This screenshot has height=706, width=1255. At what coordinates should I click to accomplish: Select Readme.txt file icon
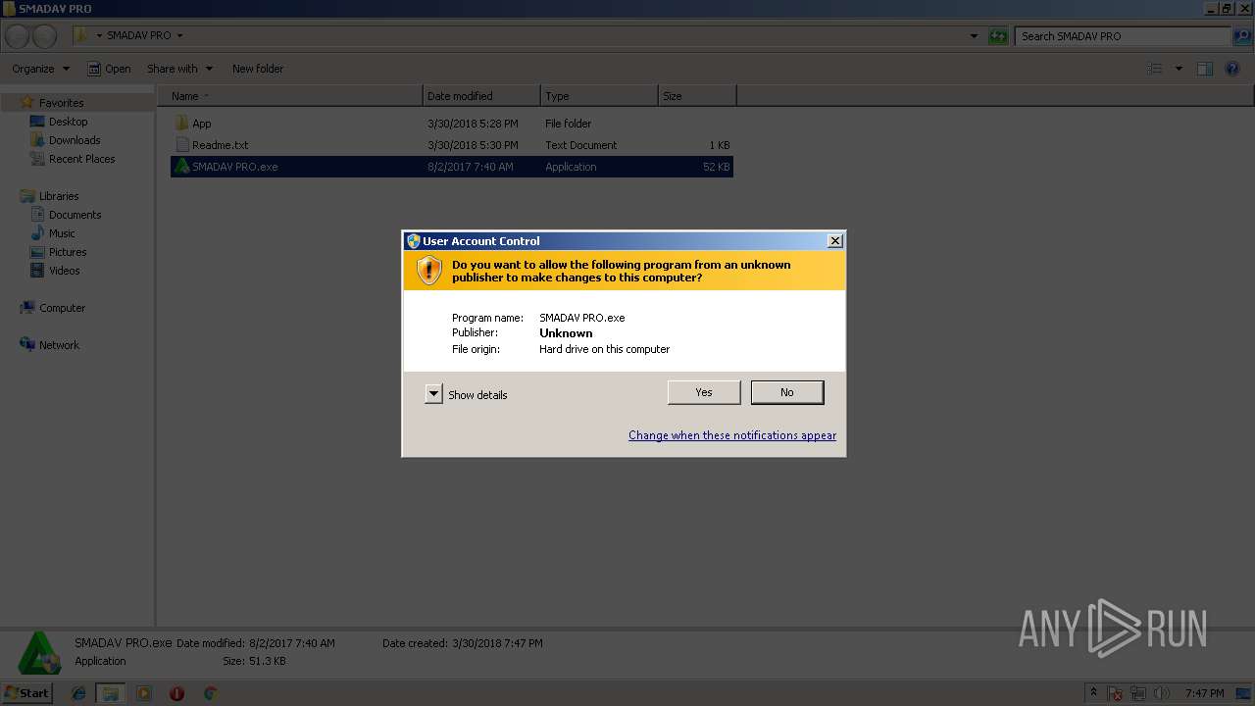181,145
